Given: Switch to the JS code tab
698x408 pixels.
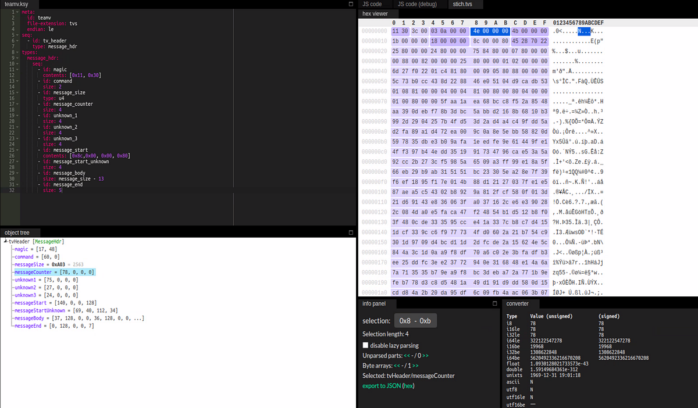Looking at the screenshot, I should [x=372, y=4].
